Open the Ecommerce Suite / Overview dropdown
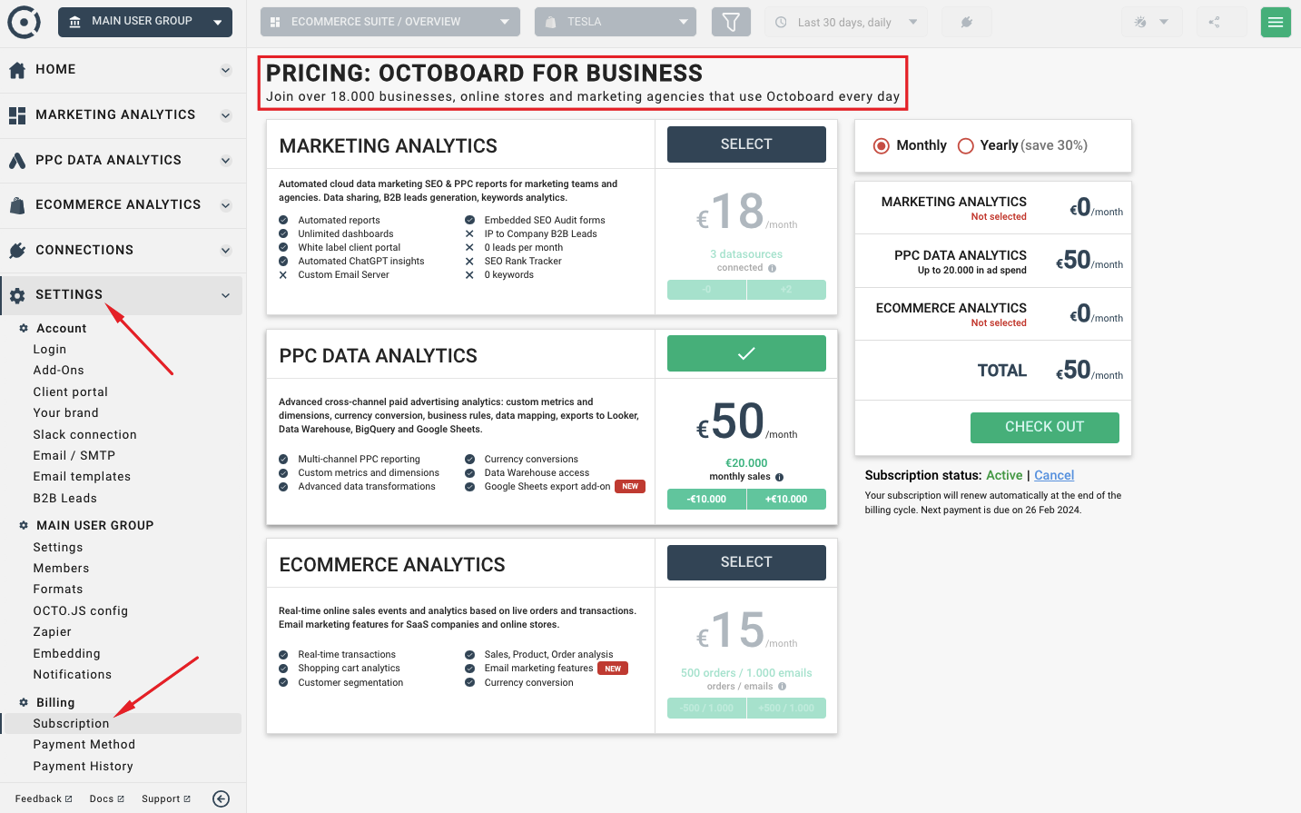Image resolution: width=1301 pixels, height=813 pixels. click(x=390, y=22)
